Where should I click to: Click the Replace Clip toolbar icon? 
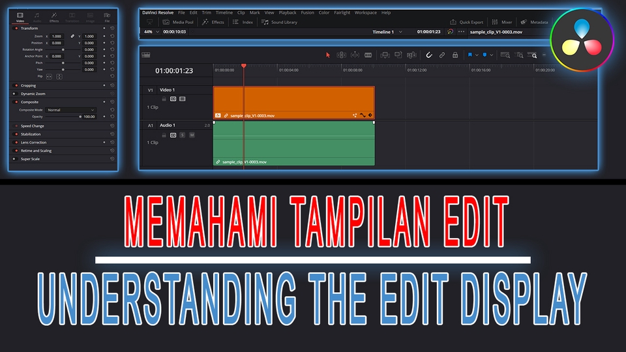(x=411, y=55)
